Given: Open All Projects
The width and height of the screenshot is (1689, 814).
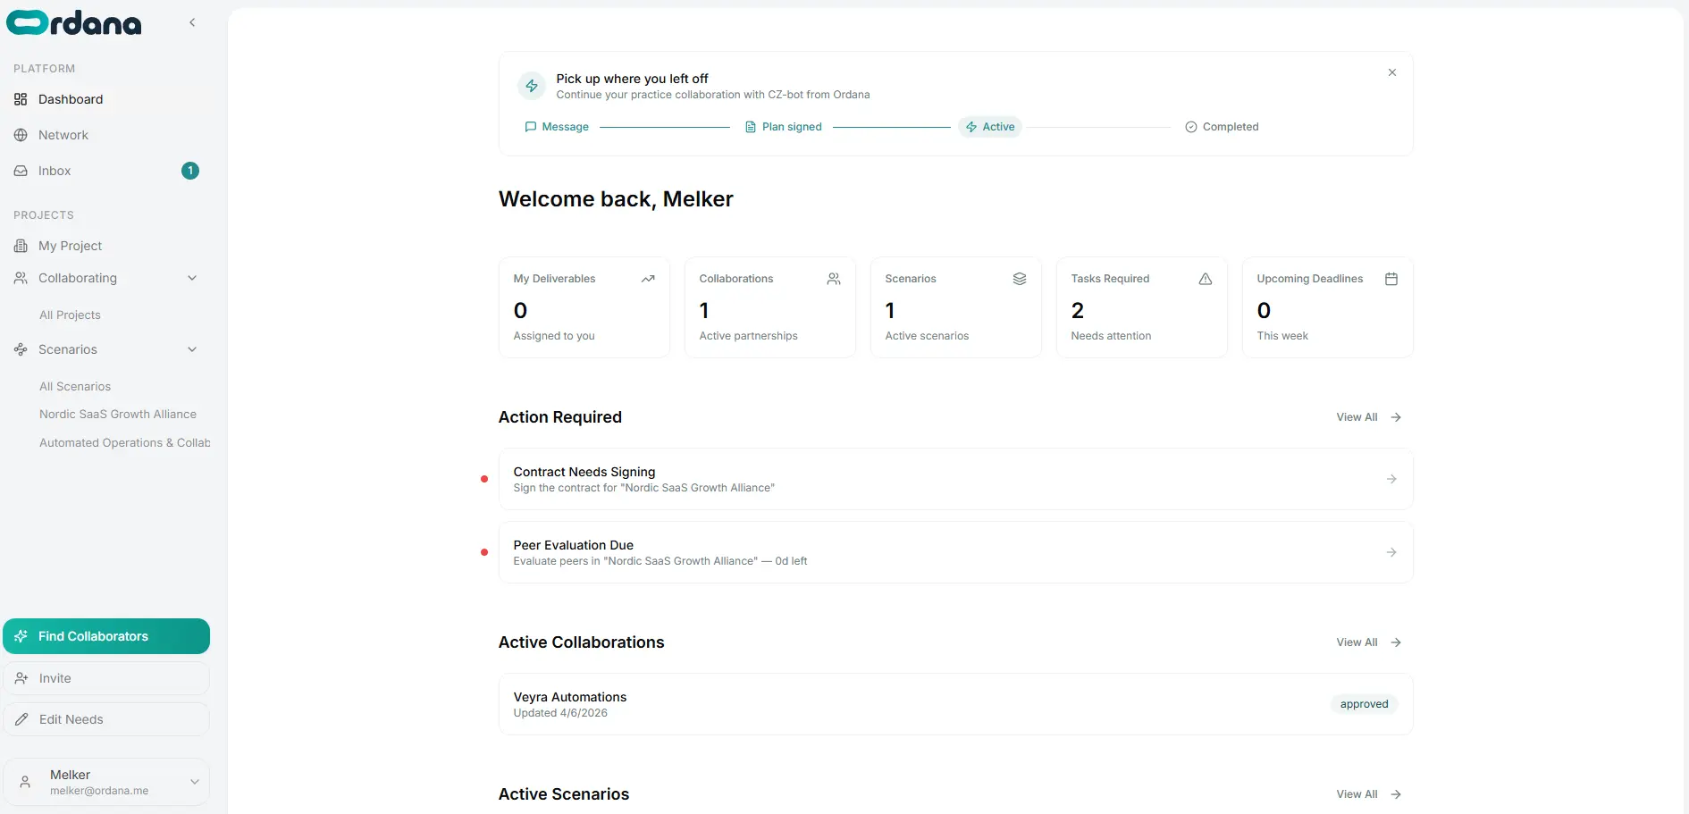Looking at the screenshot, I should coord(70,315).
